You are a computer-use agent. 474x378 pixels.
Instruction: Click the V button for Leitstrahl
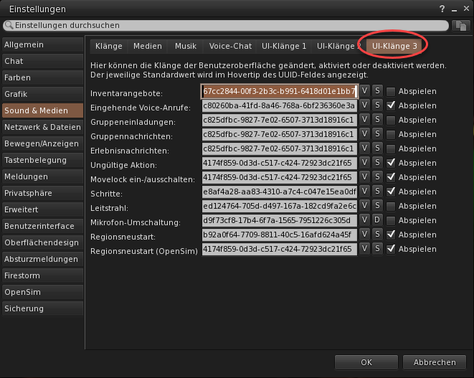pyautogui.click(x=364, y=207)
